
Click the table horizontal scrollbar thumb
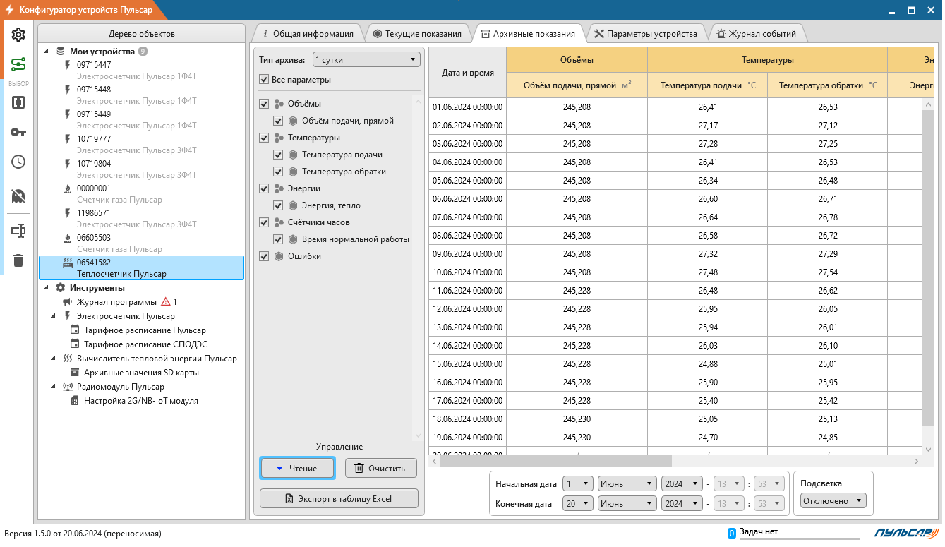(557, 461)
